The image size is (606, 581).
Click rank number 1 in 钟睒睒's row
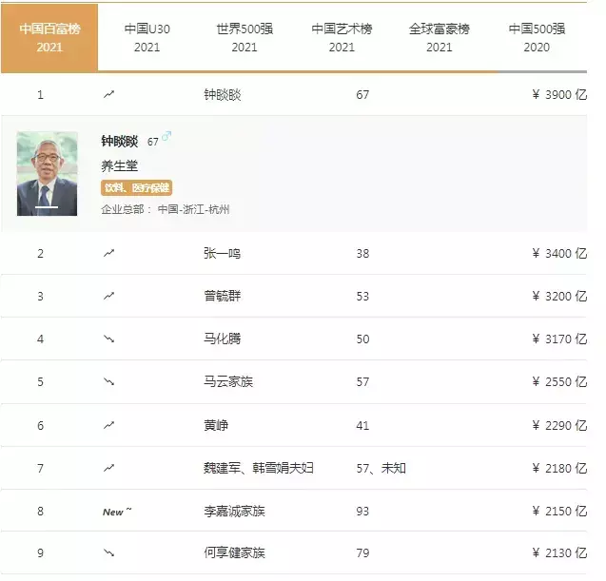(40, 95)
